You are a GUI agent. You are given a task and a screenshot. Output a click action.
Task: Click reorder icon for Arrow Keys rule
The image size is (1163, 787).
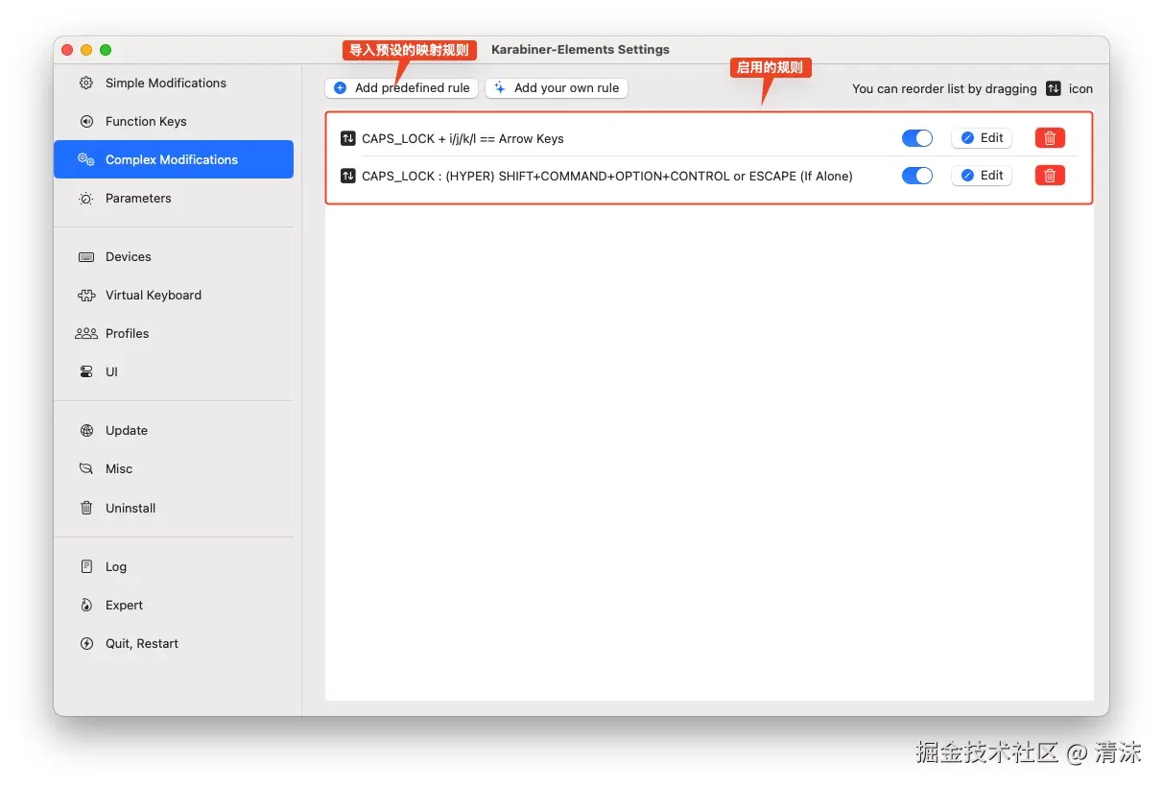click(348, 138)
